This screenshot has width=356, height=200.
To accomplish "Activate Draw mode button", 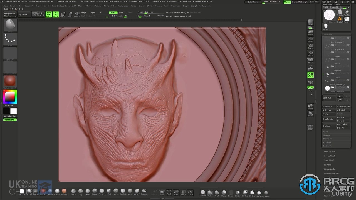I will [x=56, y=14].
